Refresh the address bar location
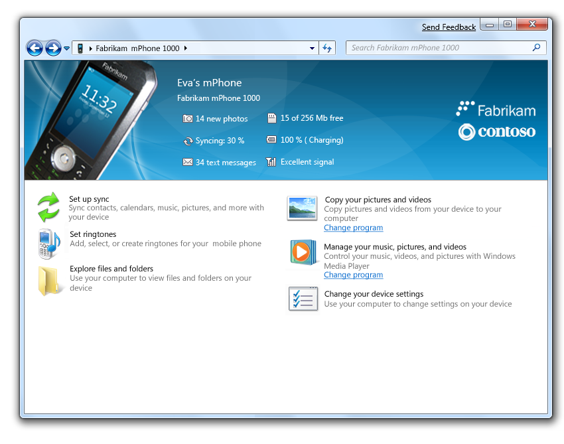Viewport: 564px width, 444px height. pos(327,48)
